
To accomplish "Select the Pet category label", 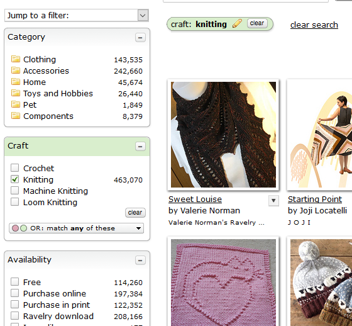I will (x=30, y=104).
